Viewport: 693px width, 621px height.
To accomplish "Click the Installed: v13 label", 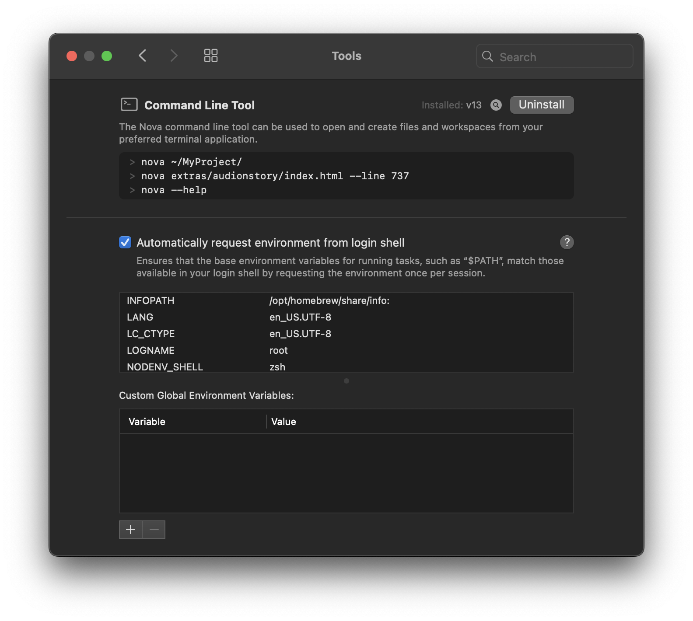I will (451, 105).
